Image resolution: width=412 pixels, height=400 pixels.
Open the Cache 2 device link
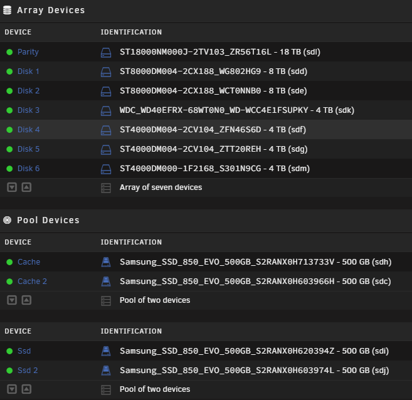click(x=32, y=282)
